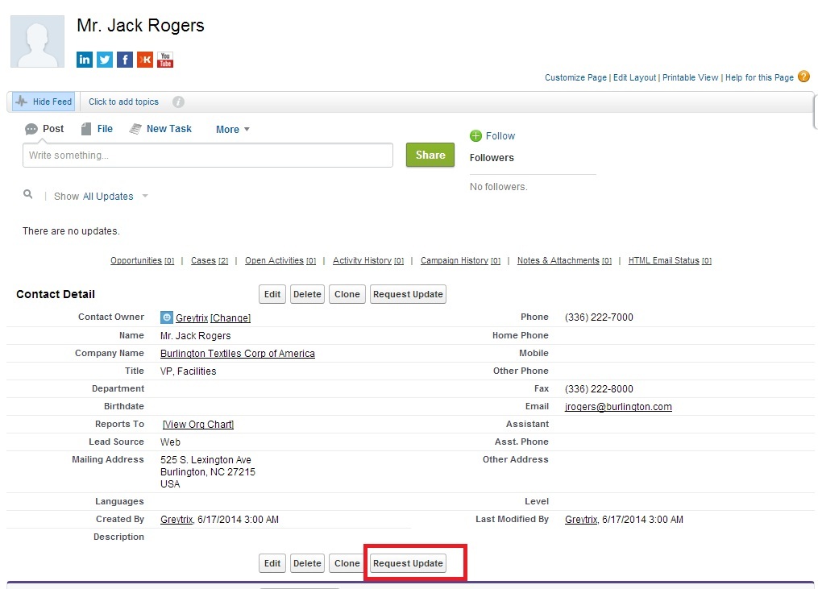818x589 pixels.
Task: Jump to Cases related list
Action: (210, 260)
